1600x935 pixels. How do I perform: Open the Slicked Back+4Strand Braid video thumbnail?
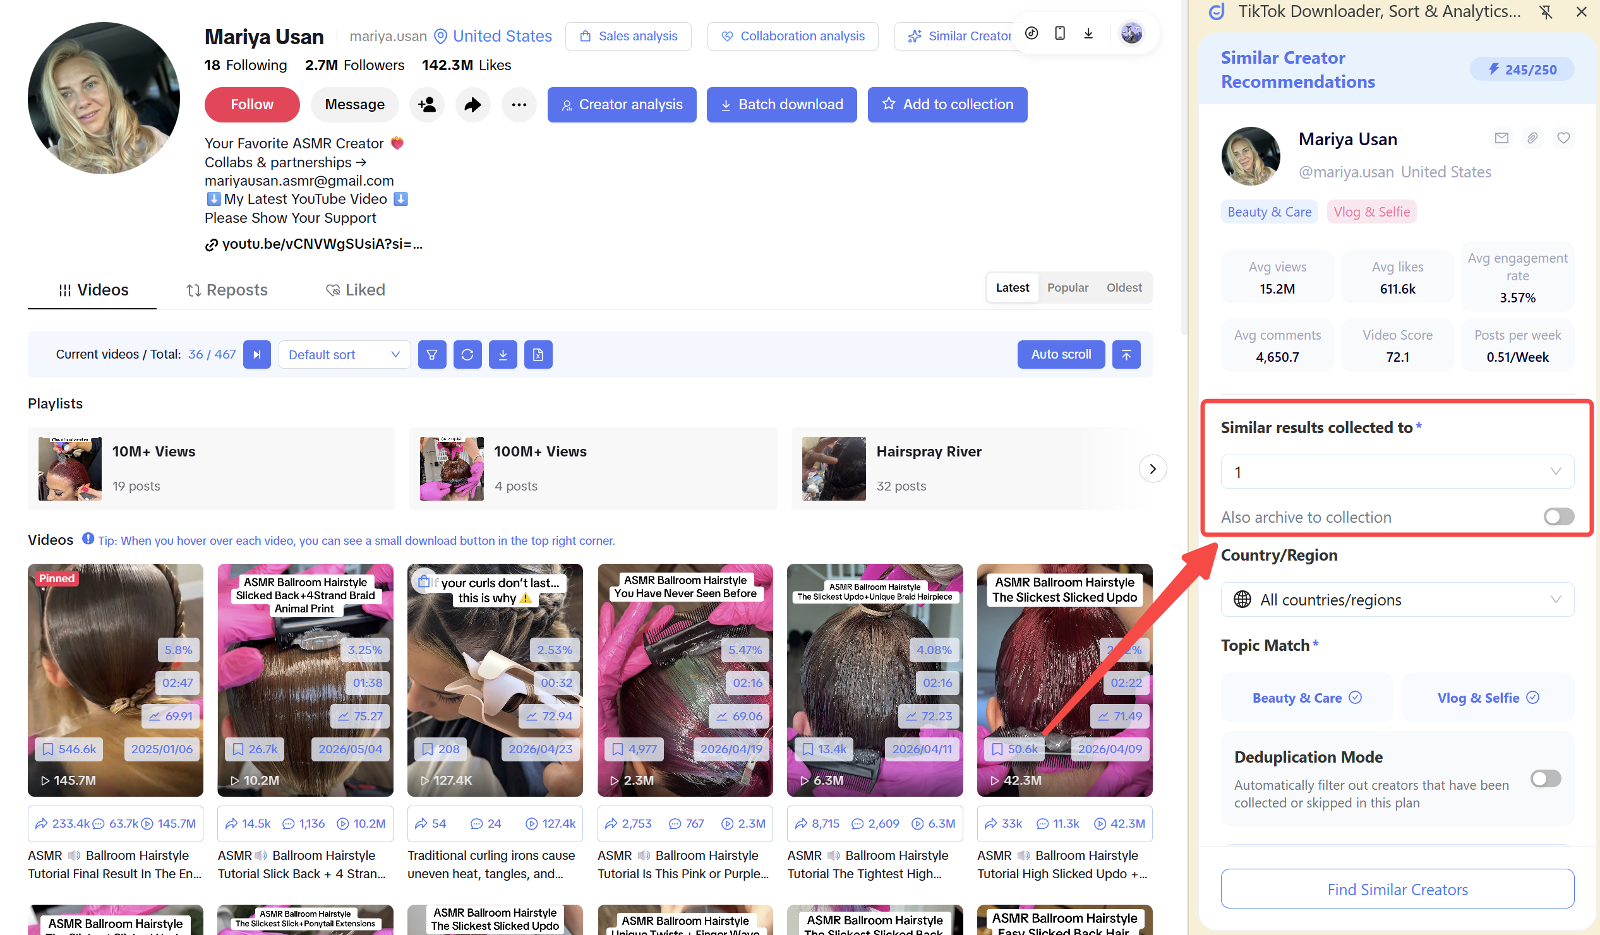(x=305, y=680)
